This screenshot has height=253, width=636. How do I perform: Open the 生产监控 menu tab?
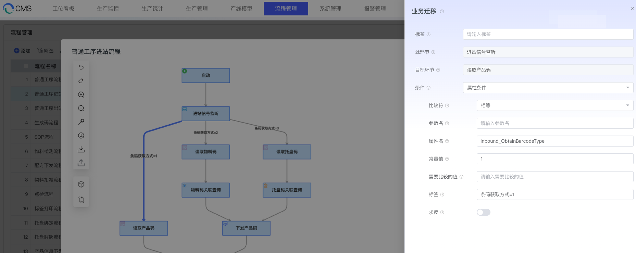coord(108,9)
